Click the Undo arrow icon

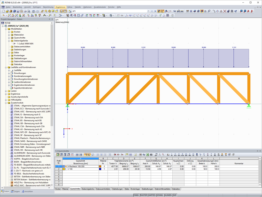(33, 11)
